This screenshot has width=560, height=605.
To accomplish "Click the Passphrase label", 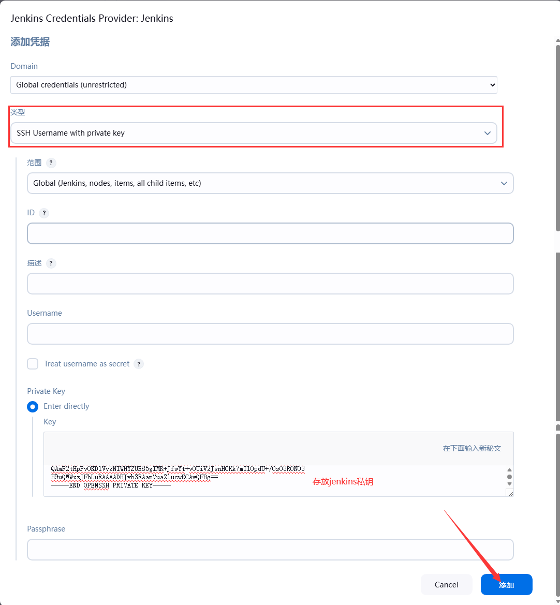I will pyautogui.click(x=46, y=529).
